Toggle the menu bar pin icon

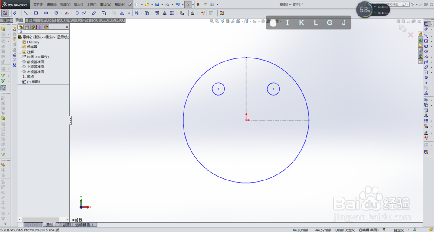(x=130, y=4)
